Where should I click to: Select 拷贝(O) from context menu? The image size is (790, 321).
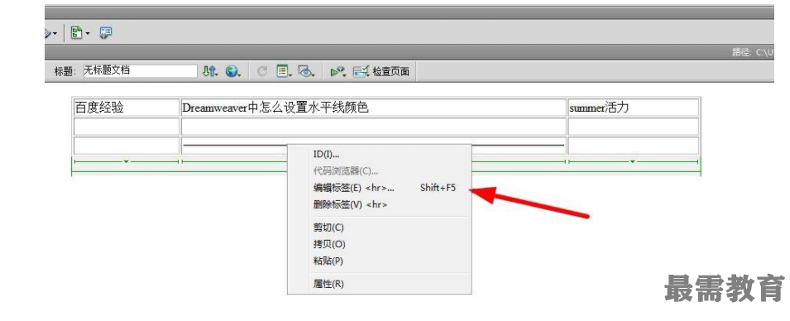pos(380,244)
